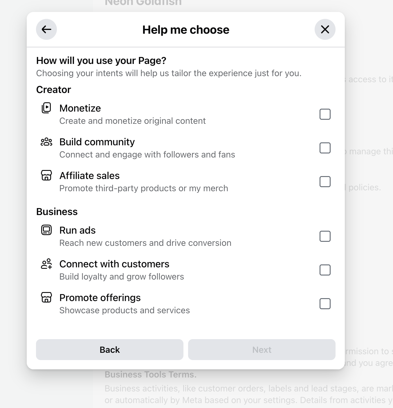The image size is (393, 408).
Task: Enable the Build community checkbox
Action: click(325, 148)
